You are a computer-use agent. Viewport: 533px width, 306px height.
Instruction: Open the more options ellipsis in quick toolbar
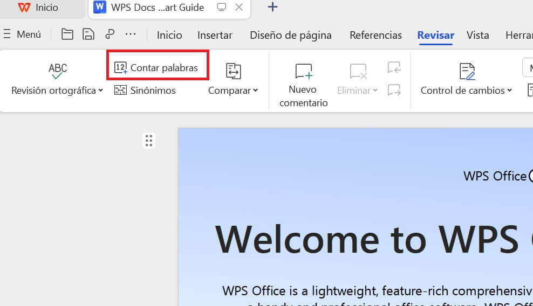click(x=131, y=34)
